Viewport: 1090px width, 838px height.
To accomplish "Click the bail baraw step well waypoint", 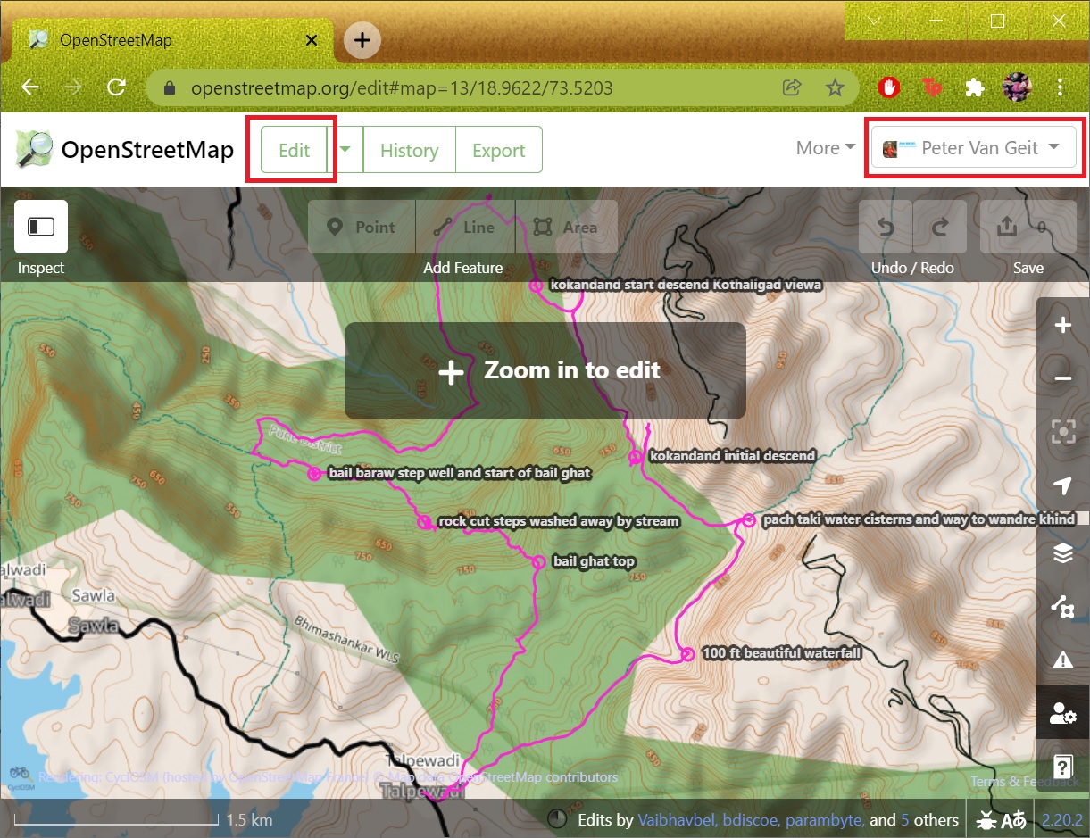I will (314, 473).
